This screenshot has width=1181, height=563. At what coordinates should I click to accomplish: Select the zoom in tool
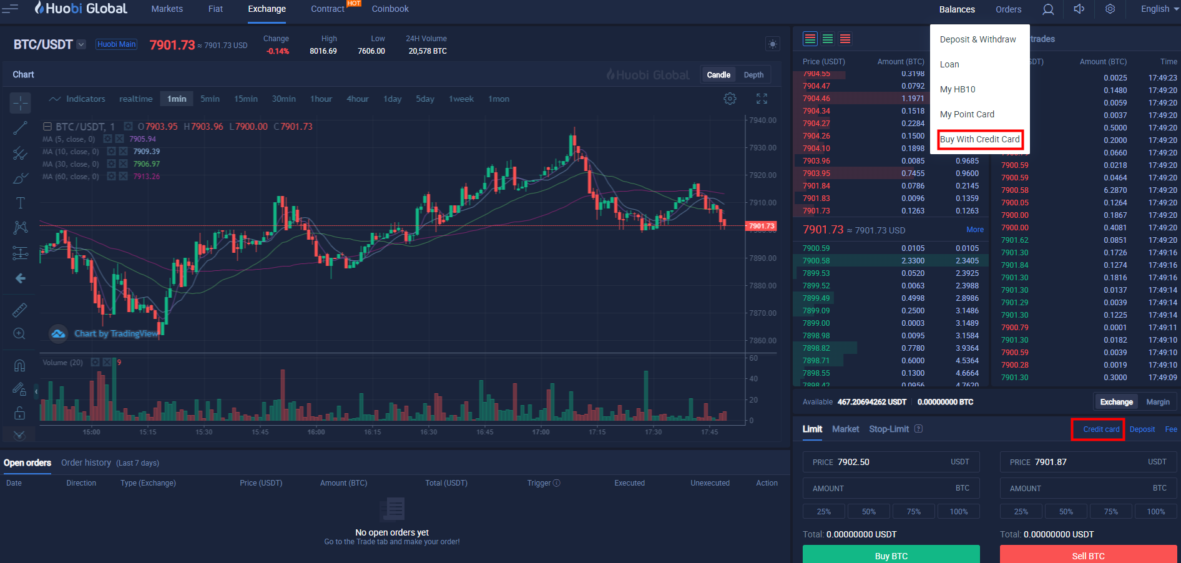(20, 333)
